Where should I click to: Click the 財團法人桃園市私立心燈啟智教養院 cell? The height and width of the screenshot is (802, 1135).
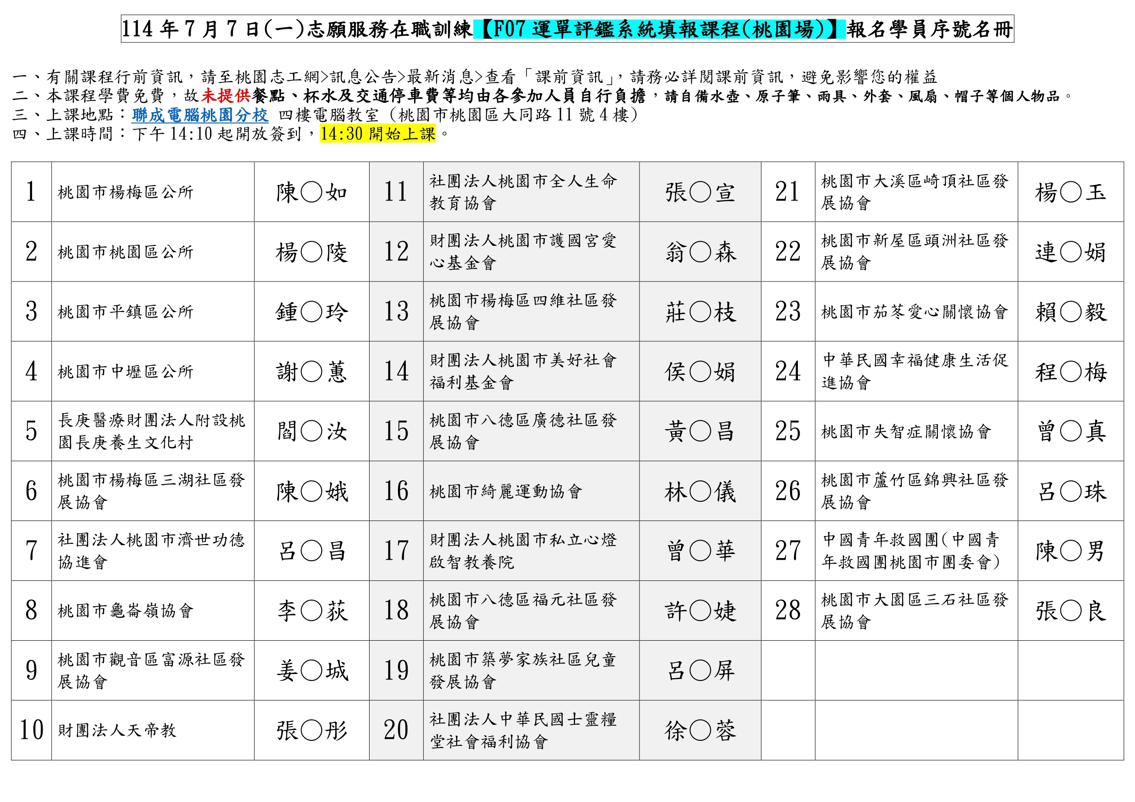[x=531, y=551]
